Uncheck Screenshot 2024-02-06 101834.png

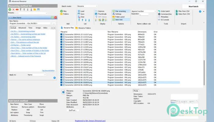pyautogui.click(x=61, y=82)
